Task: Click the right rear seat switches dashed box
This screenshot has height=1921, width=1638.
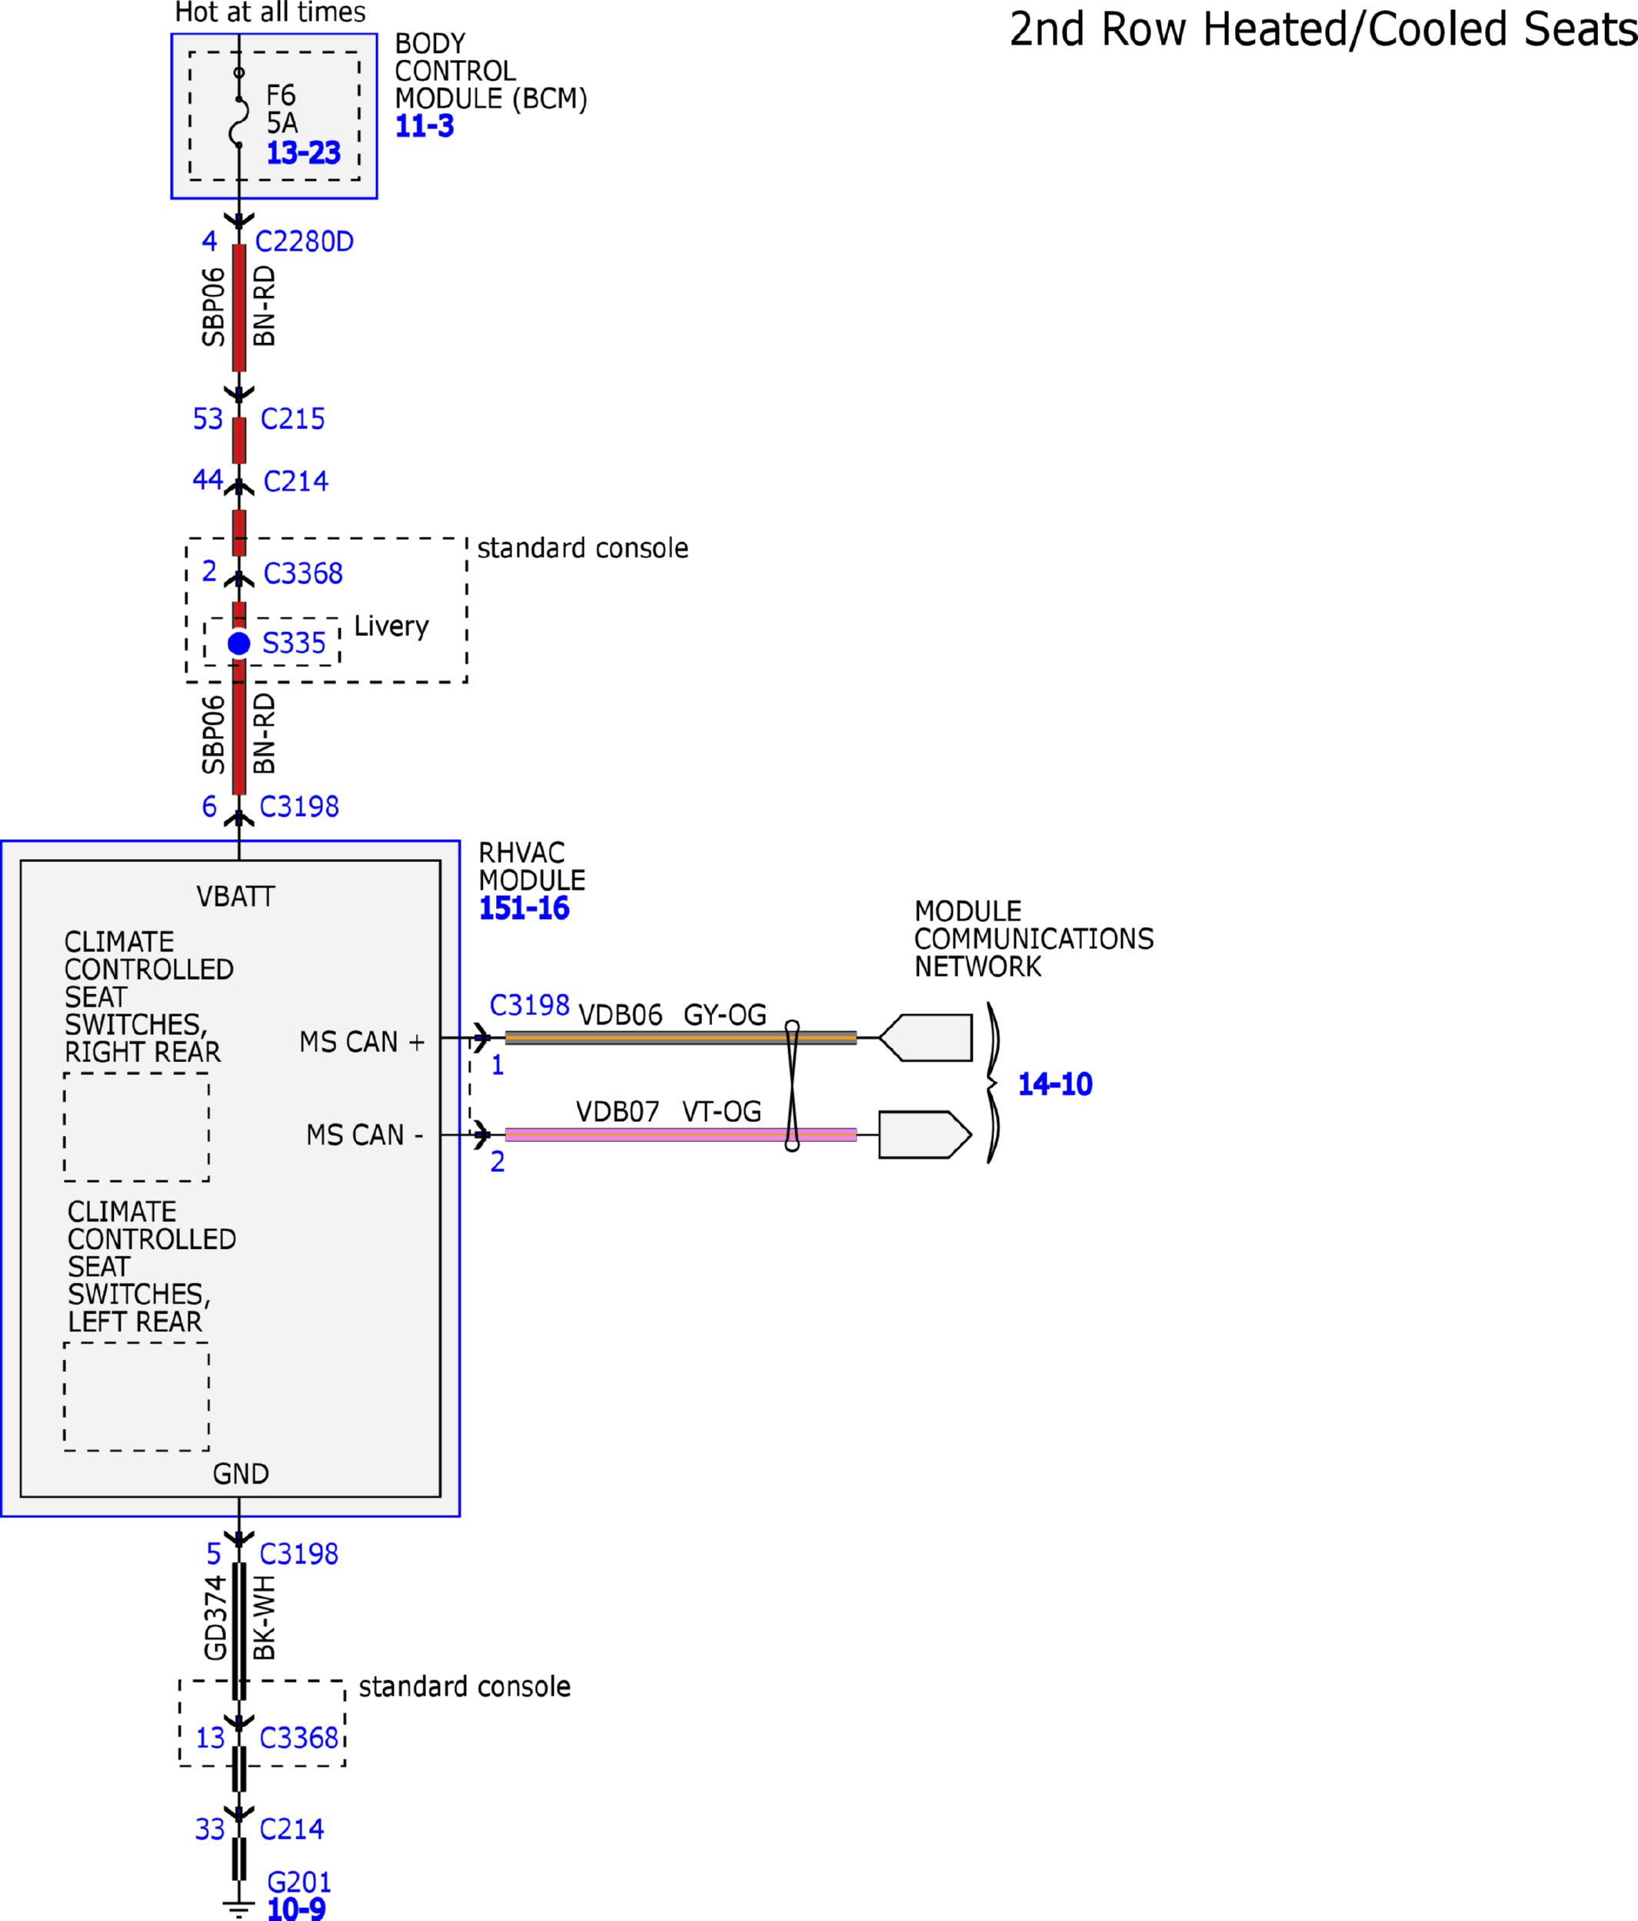Action: [x=136, y=1127]
